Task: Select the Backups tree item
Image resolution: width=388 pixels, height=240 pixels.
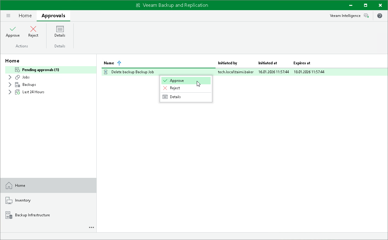Action: [29, 85]
